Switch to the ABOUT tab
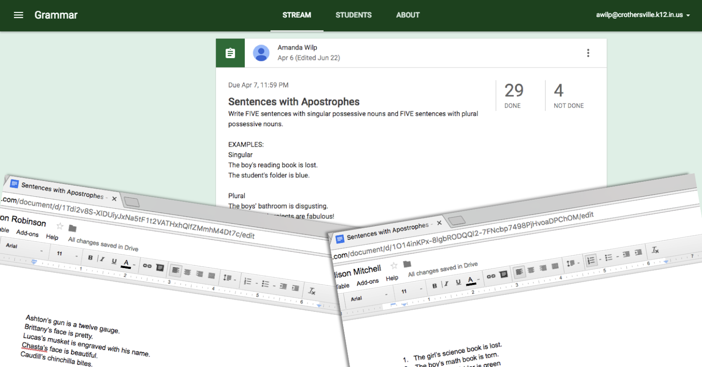 408,15
